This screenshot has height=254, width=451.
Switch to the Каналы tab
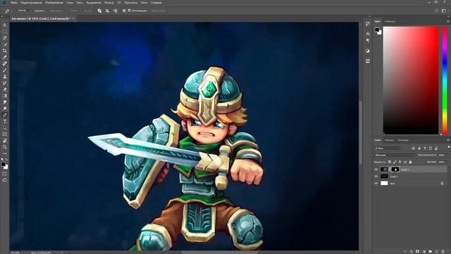tap(389, 140)
